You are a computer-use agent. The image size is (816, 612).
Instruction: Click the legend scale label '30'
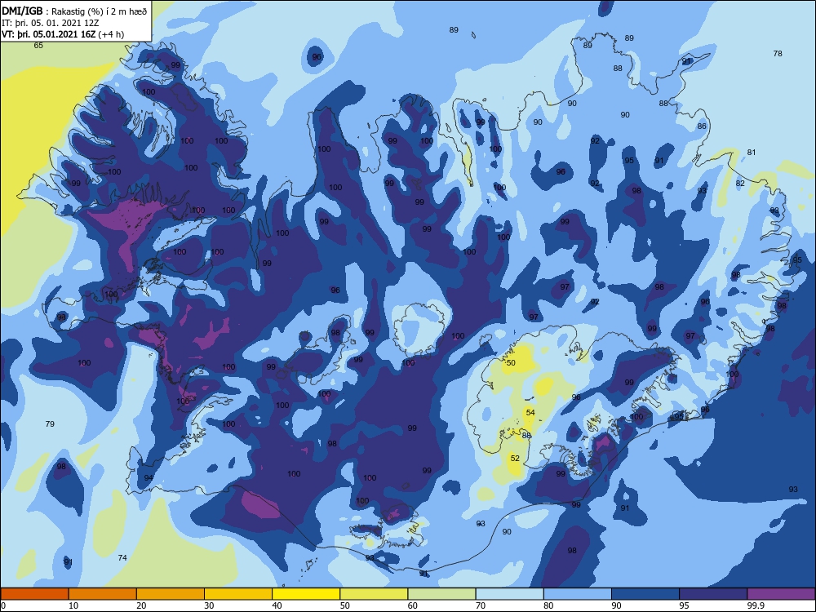click(209, 605)
